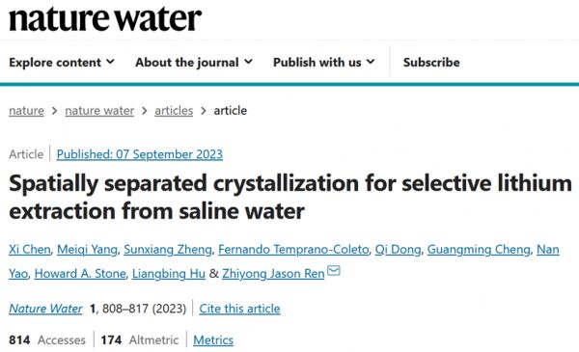Screen dimensions: 579x352
Task: Expand the Explore content dropdown
Action: (x=62, y=63)
